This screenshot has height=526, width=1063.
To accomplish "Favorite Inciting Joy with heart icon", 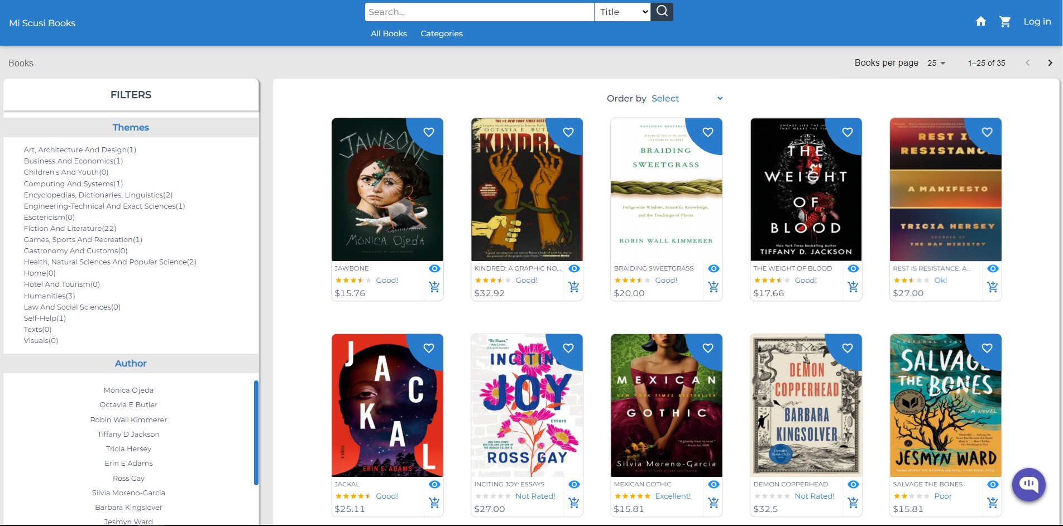I will 568,348.
